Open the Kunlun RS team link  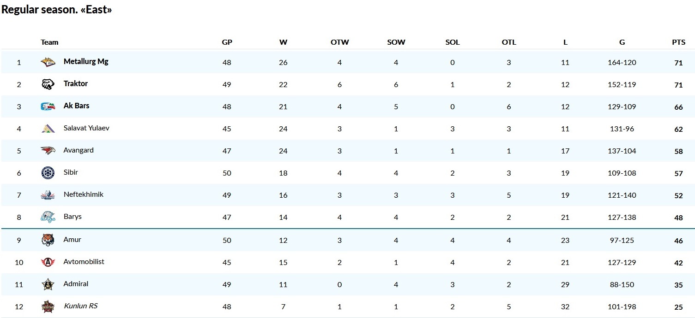pos(81,306)
